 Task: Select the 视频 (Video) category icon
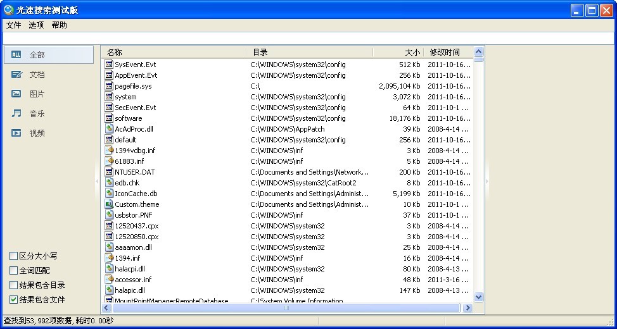[16, 133]
